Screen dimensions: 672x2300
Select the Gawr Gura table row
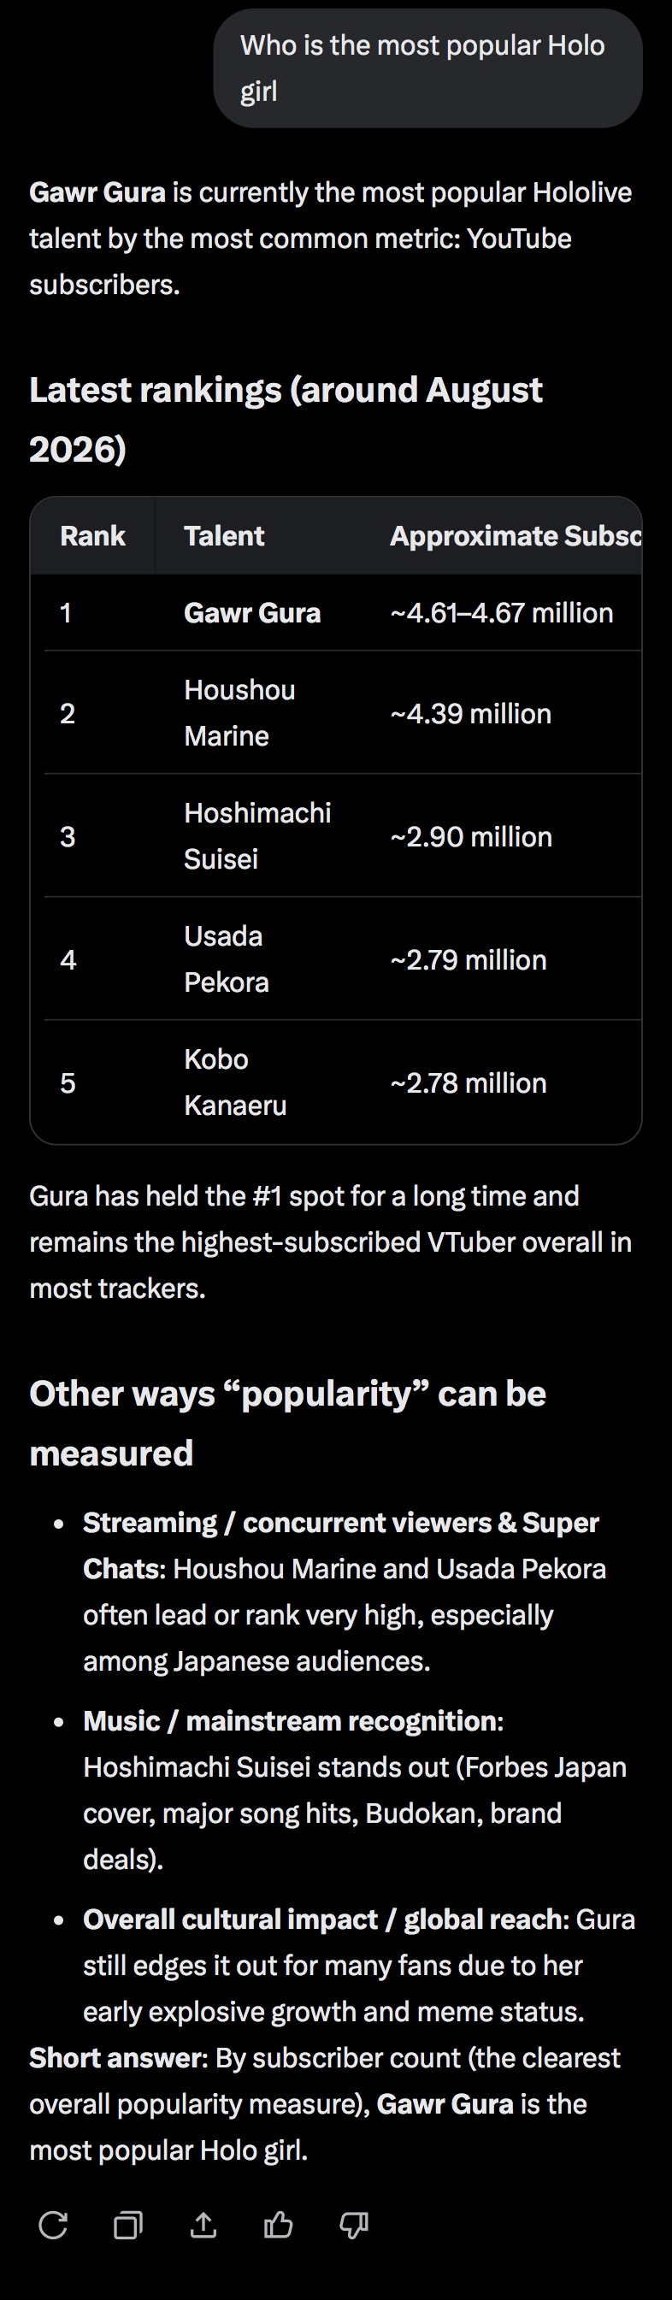(343, 612)
